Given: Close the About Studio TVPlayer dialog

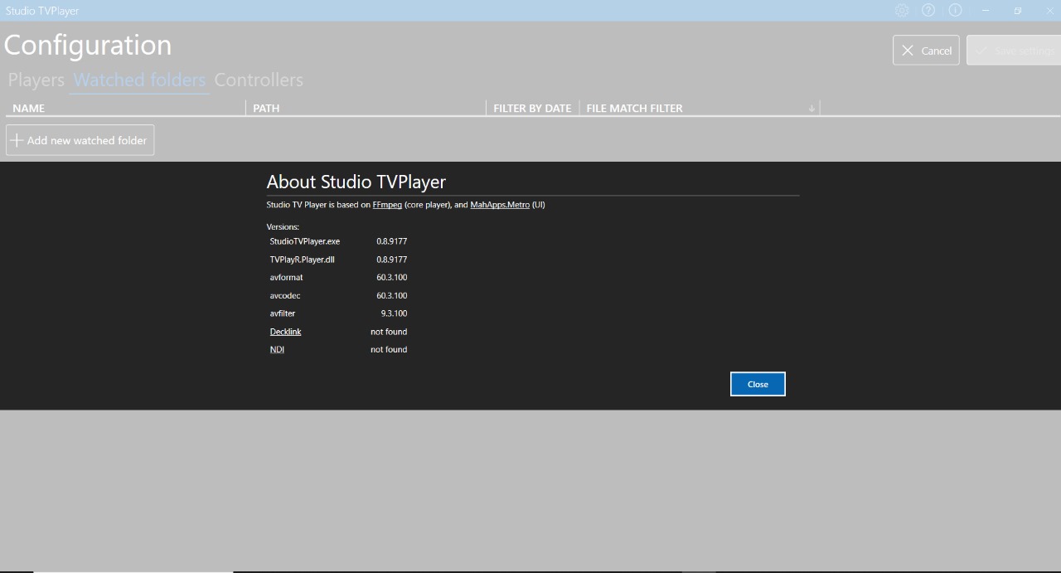Looking at the screenshot, I should coord(757,383).
